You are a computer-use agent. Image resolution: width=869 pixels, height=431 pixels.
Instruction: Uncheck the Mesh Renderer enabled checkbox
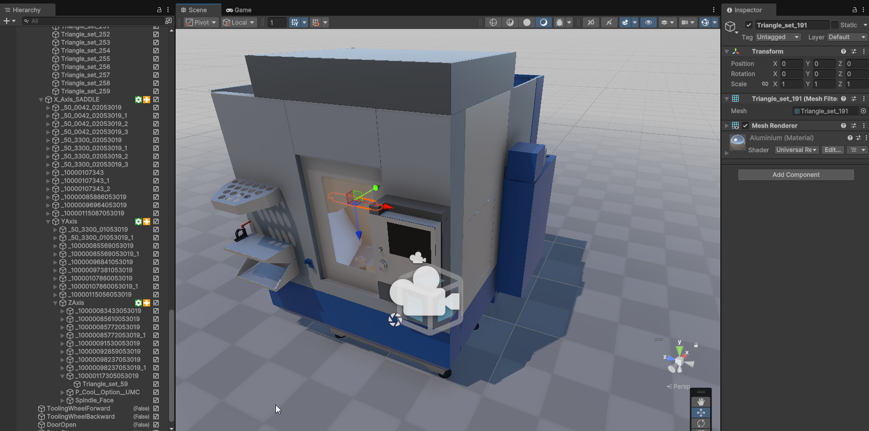point(745,126)
